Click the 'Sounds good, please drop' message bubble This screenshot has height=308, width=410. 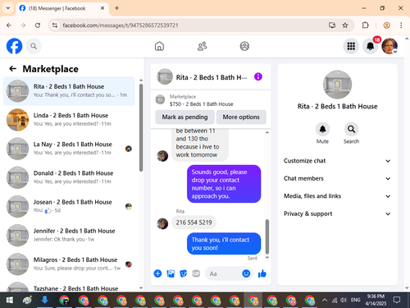[224, 184]
